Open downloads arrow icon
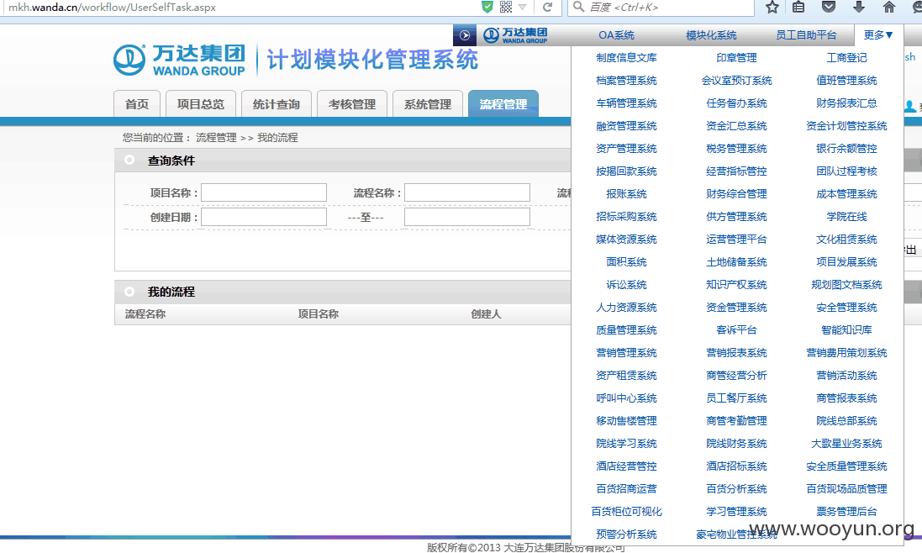Image resolution: width=922 pixels, height=553 pixels. click(858, 7)
